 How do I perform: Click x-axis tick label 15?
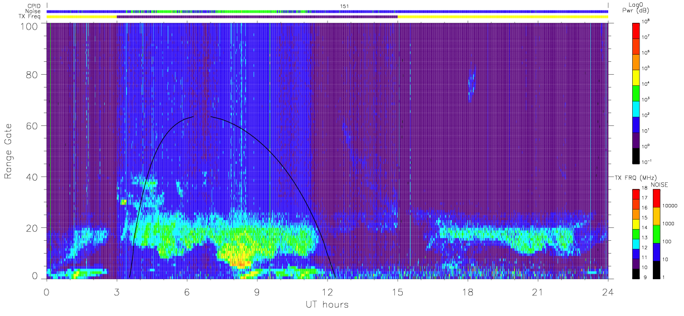(x=398, y=291)
